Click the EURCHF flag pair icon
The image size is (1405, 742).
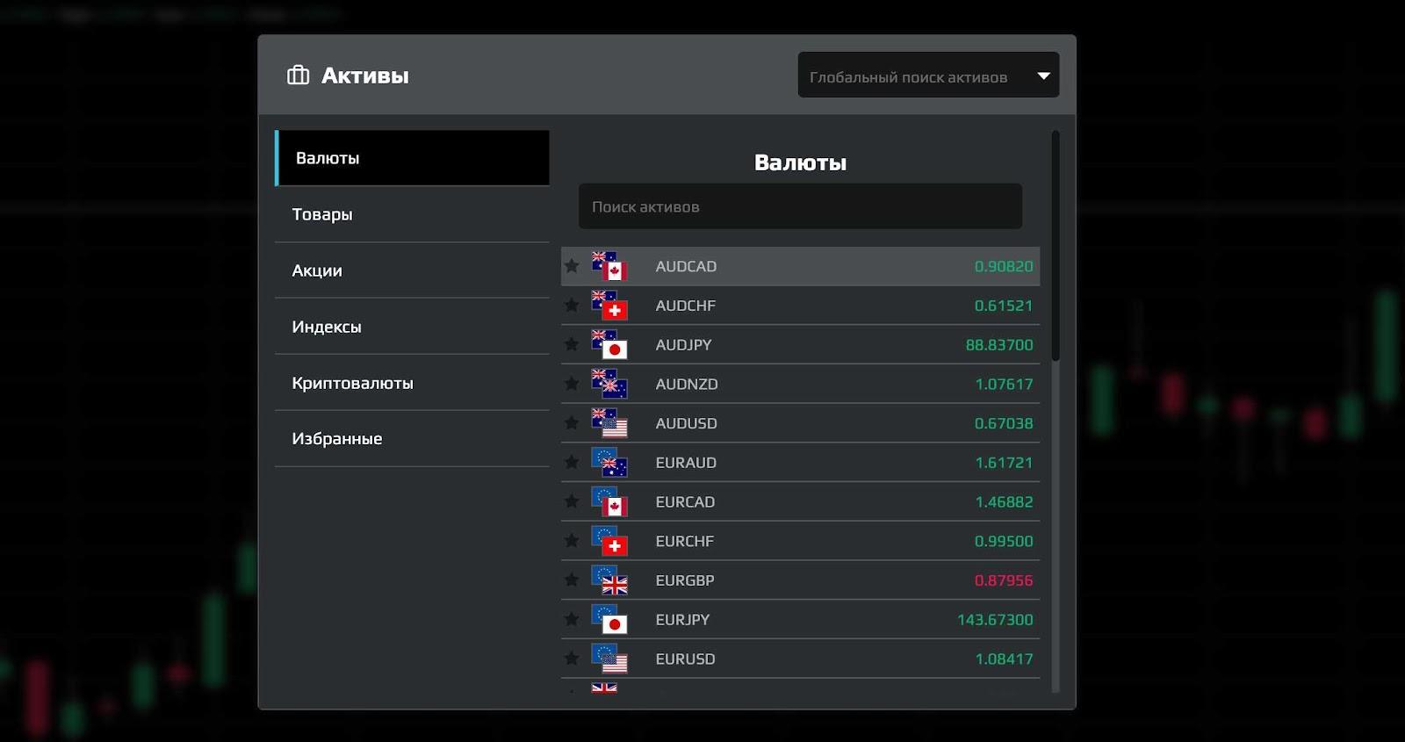click(x=609, y=541)
